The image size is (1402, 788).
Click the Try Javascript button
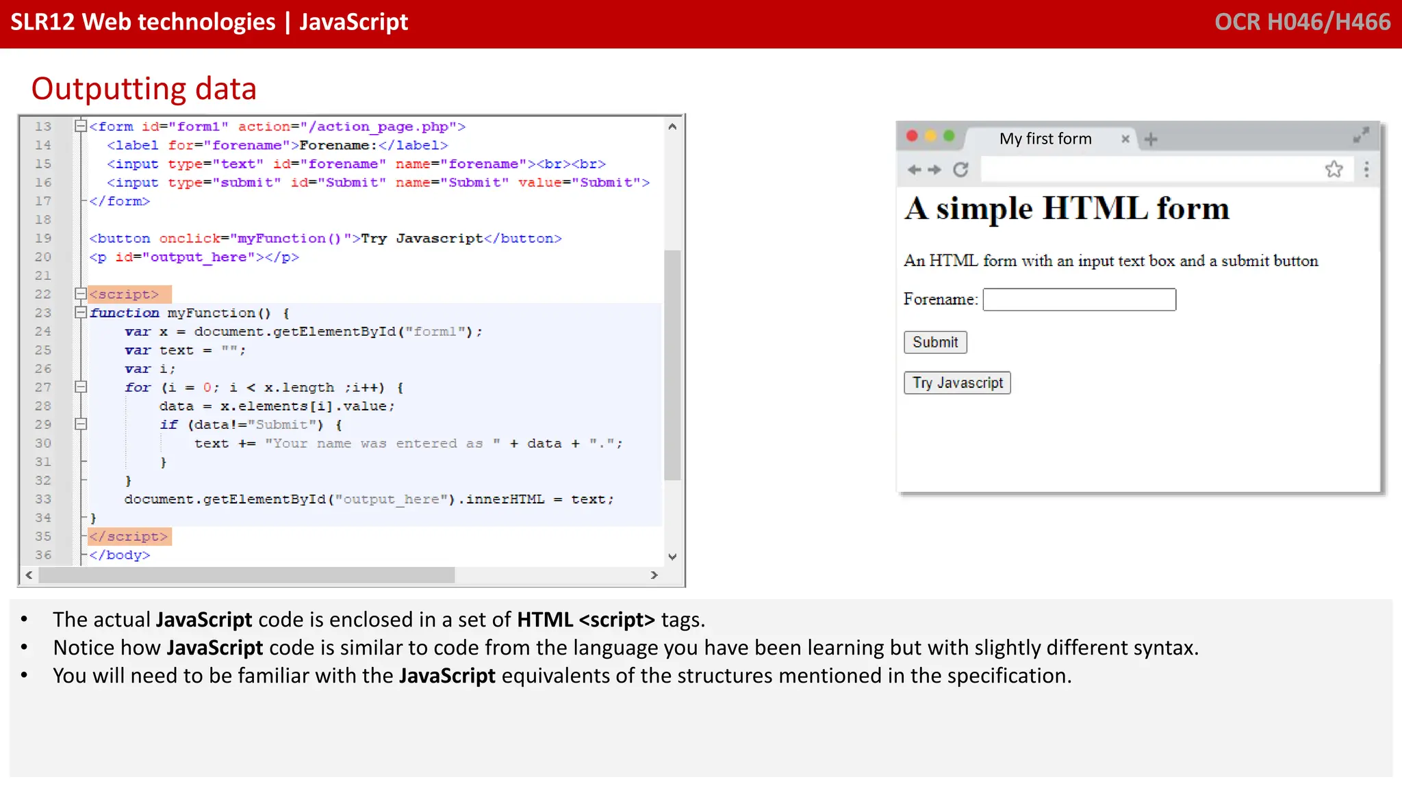point(957,383)
